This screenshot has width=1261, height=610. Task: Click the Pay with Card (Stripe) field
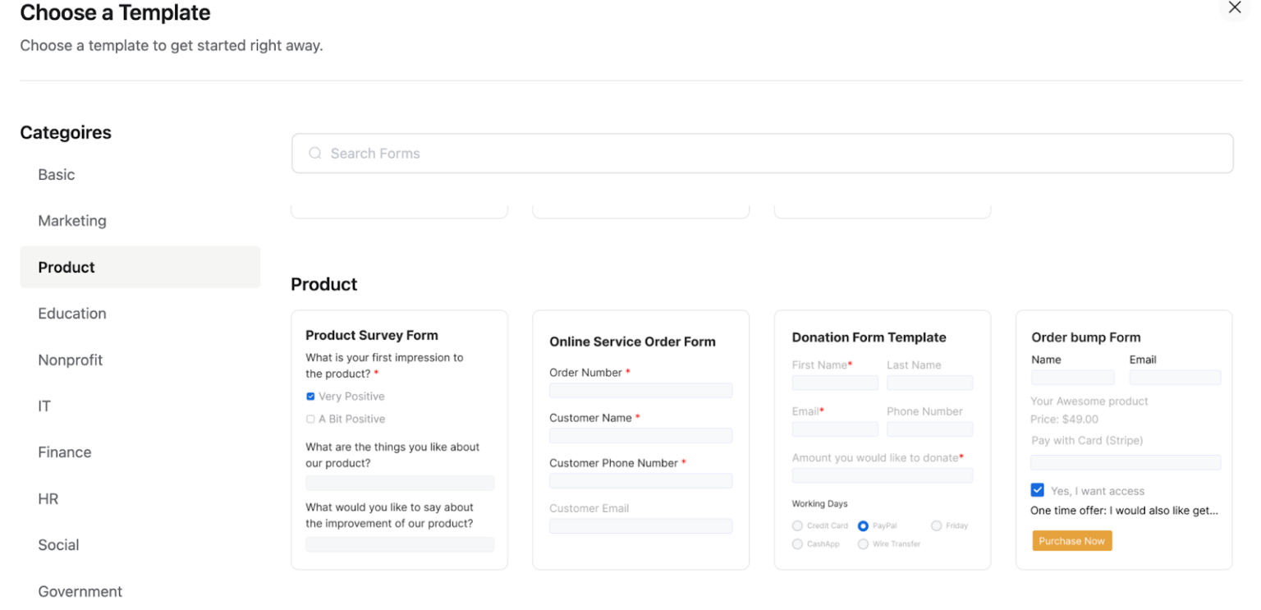click(x=1126, y=463)
